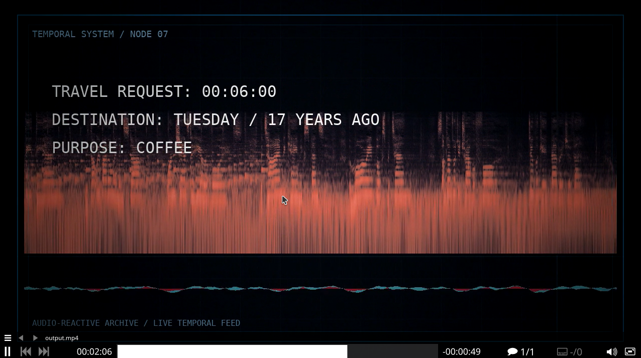Click the remaining time -00:00:49
641x358 pixels.
pyautogui.click(x=462, y=351)
